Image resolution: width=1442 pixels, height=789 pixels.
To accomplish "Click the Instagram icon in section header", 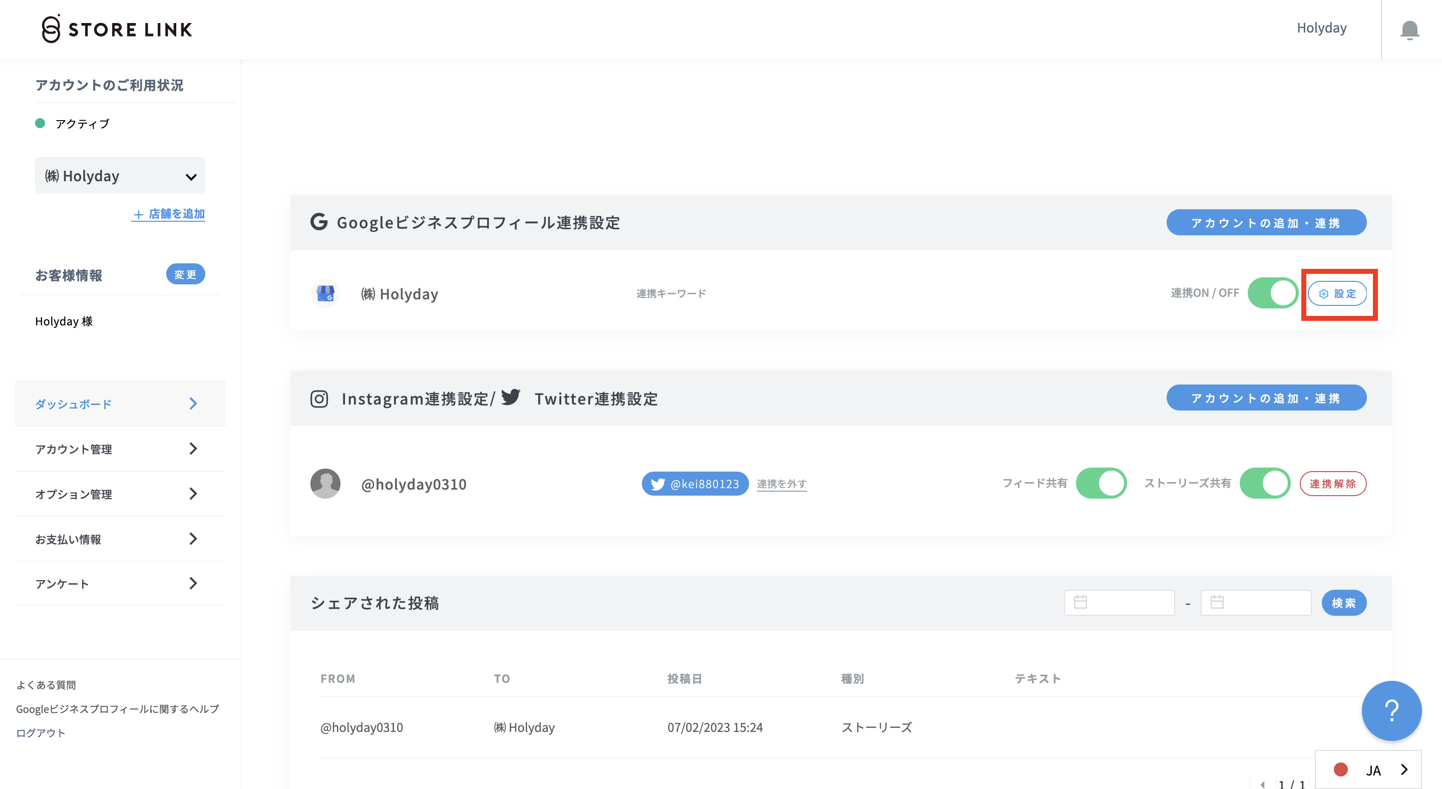I will pos(319,399).
